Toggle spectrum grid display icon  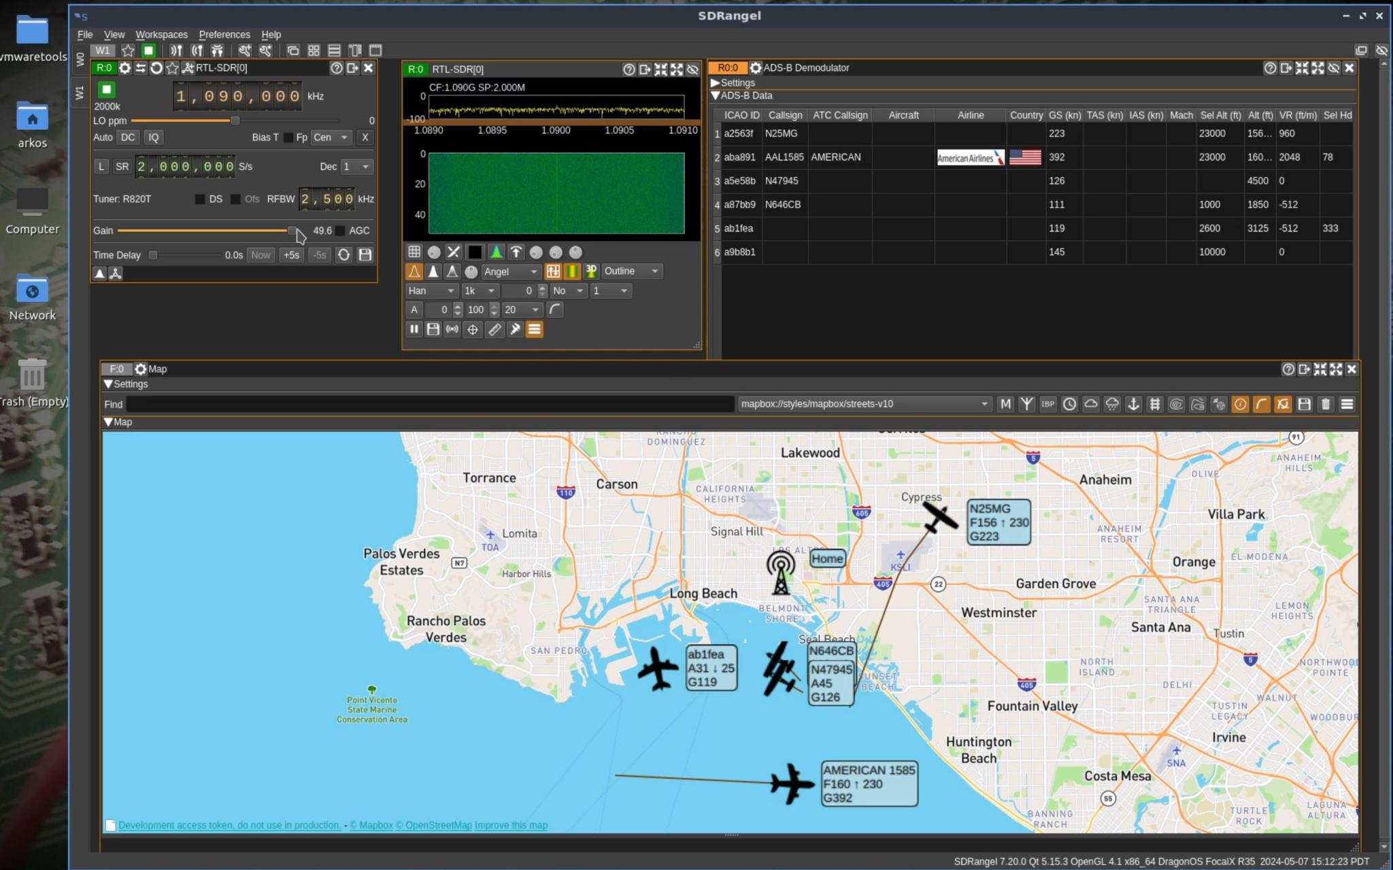click(414, 252)
